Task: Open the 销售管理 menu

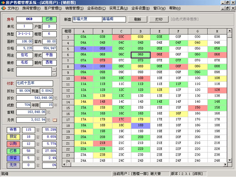Action: (74, 8)
